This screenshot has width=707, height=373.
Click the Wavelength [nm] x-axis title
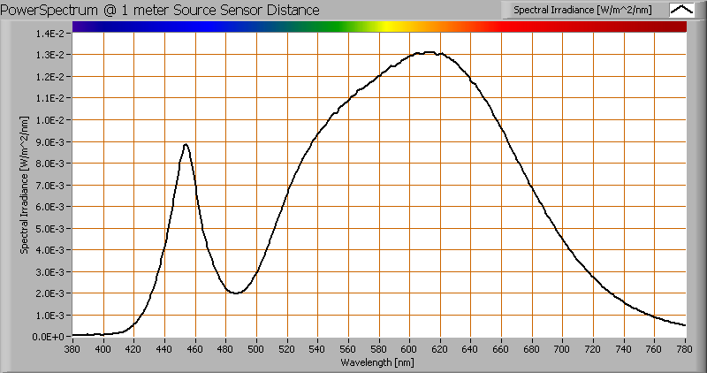tap(378, 362)
